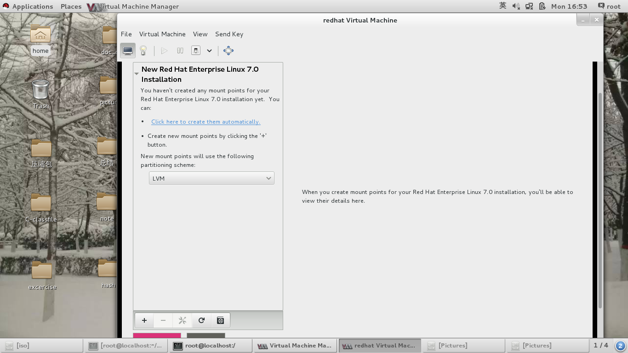This screenshot has height=353, width=628.
Task: Reload storage configuration from disk
Action: click(x=201, y=320)
